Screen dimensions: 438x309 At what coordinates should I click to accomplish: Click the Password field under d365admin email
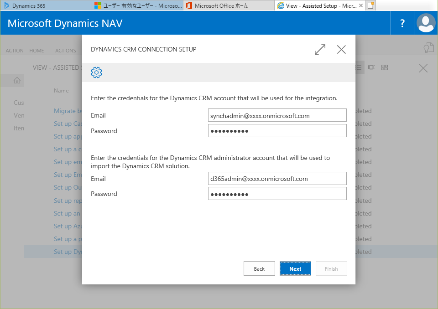(277, 194)
